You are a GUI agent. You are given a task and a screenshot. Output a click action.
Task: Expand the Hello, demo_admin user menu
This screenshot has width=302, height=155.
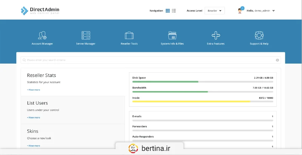[x=261, y=11]
